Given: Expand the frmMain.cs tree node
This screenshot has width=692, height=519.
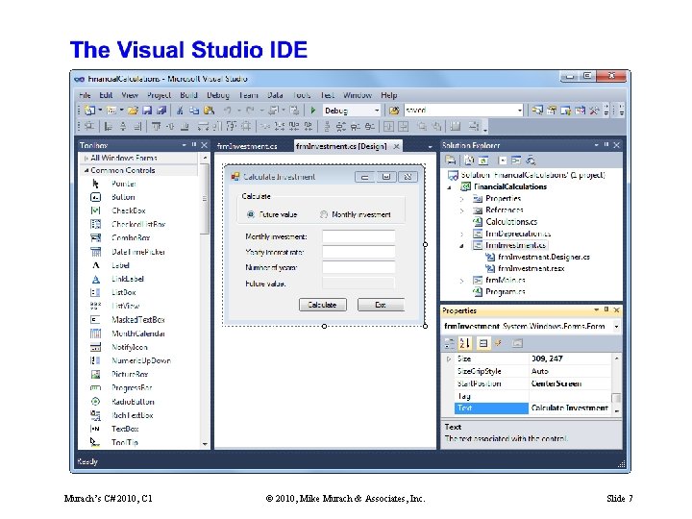Looking at the screenshot, I should click(x=461, y=281).
